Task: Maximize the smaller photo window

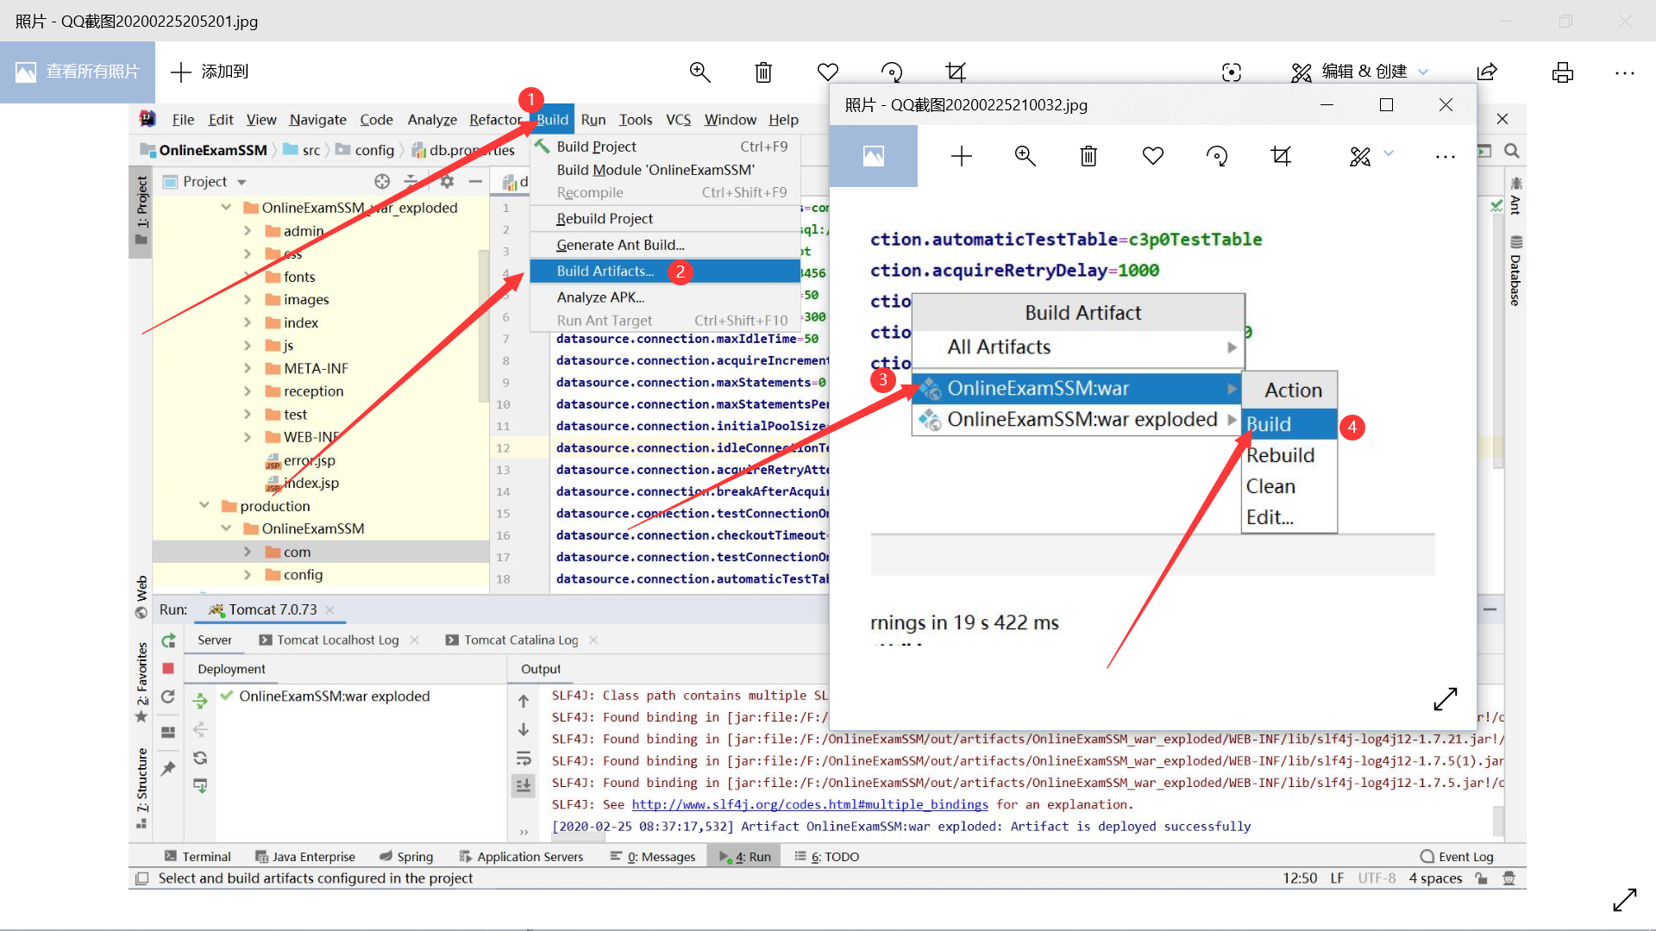Action: (1386, 105)
